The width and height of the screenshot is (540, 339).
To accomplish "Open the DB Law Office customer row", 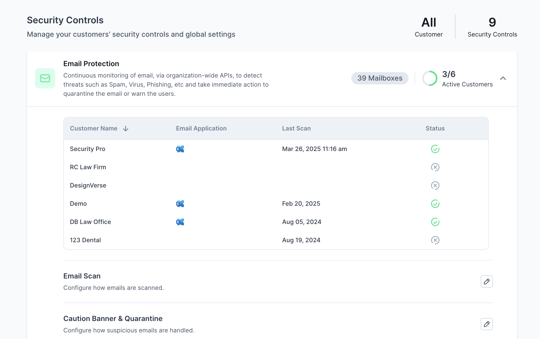I will point(90,222).
